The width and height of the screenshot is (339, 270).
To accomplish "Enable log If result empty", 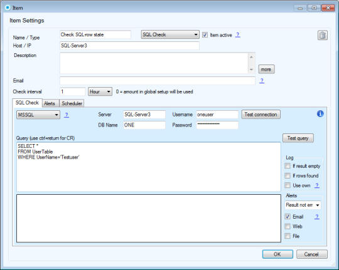I will [x=288, y=166].
